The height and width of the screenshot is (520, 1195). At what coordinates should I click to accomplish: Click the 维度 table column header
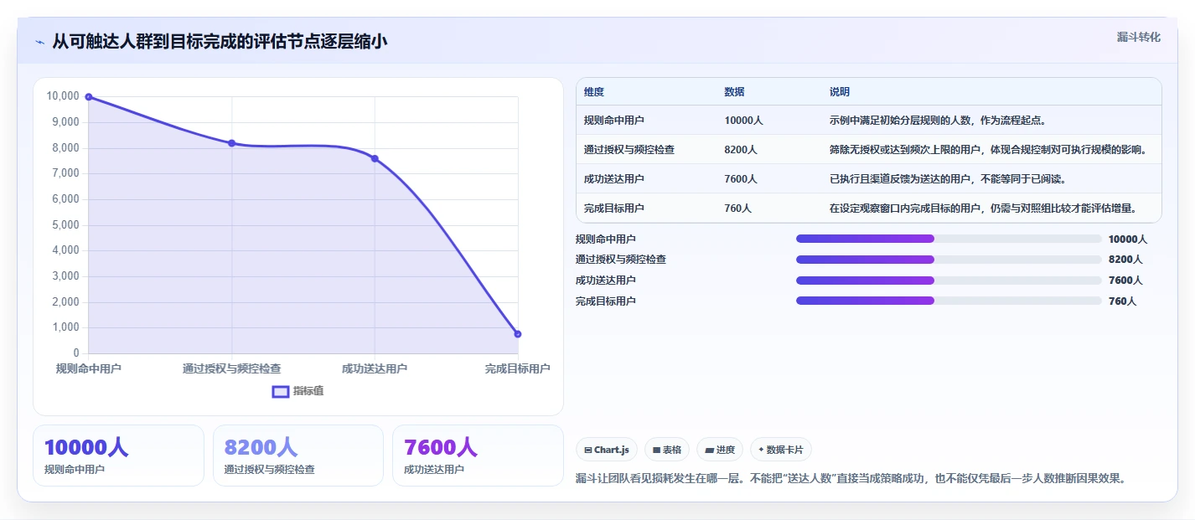[x=594, y=91]
